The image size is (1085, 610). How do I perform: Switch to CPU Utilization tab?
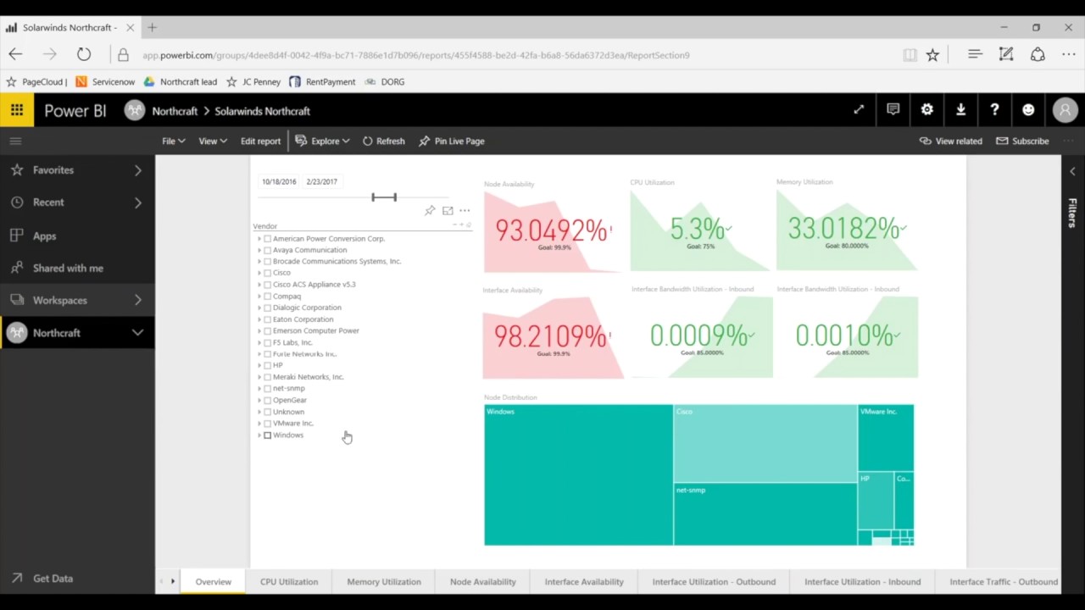(289, 581)
